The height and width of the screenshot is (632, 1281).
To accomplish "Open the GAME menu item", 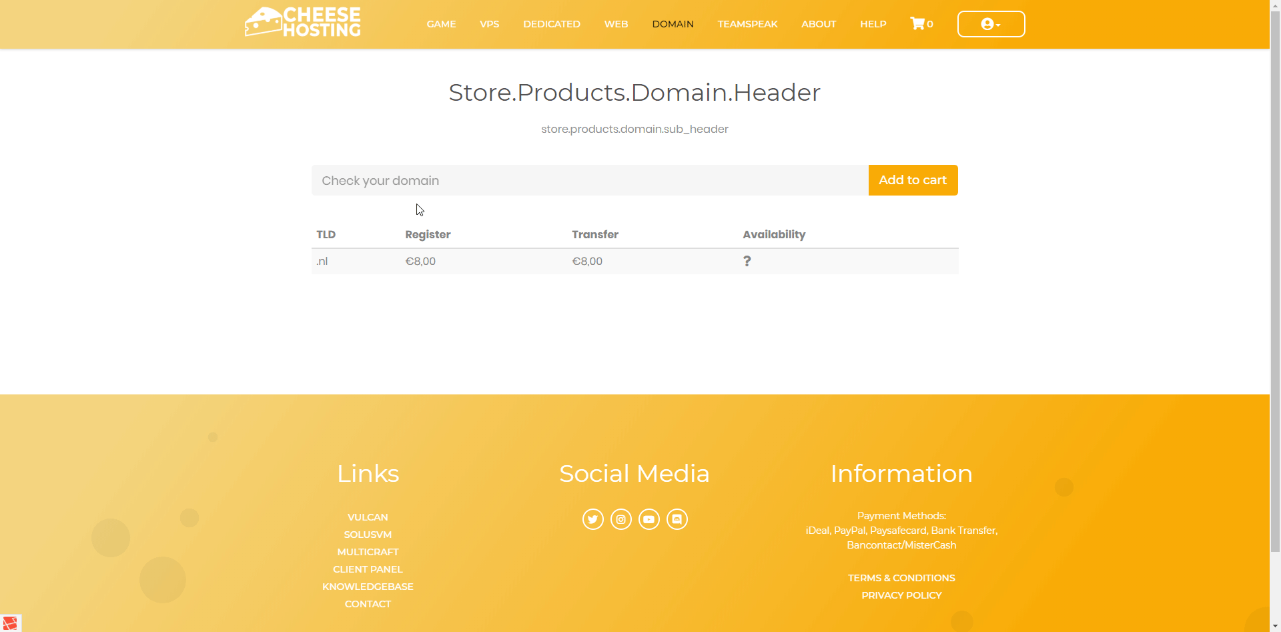I will pos(441,24).
